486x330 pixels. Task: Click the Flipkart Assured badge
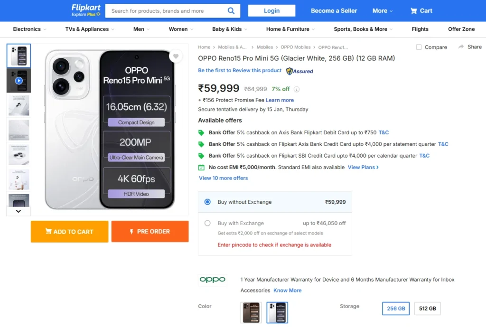coord(299,71)
